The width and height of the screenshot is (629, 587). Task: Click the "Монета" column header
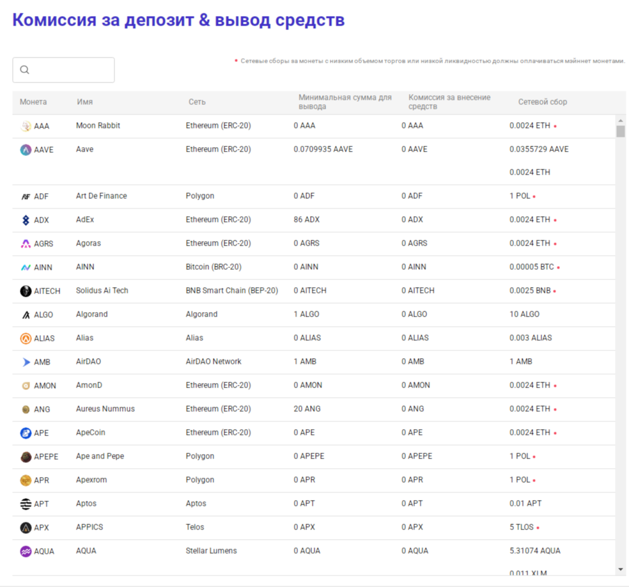(x=33, y=102)
